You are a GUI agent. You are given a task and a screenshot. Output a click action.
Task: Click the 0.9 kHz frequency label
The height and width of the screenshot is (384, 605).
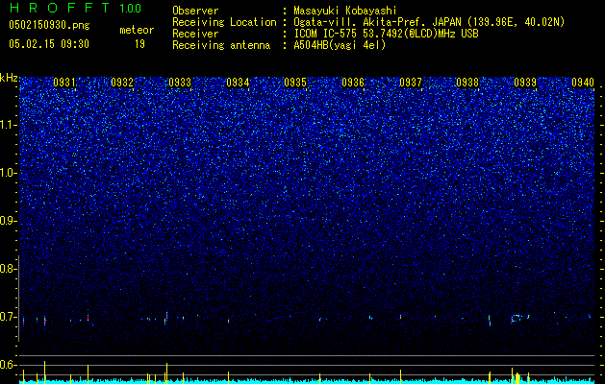pos(8,221)
